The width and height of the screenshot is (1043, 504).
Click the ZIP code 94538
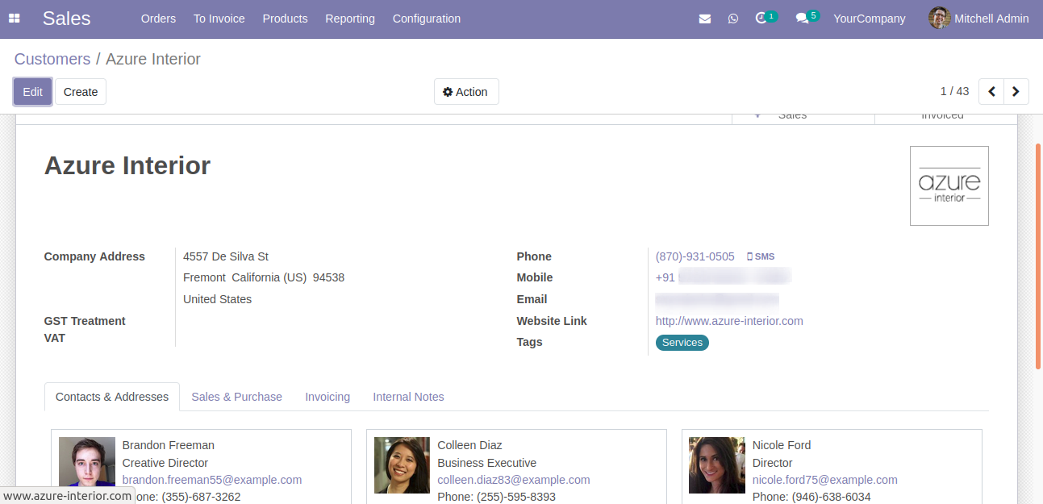329,277
